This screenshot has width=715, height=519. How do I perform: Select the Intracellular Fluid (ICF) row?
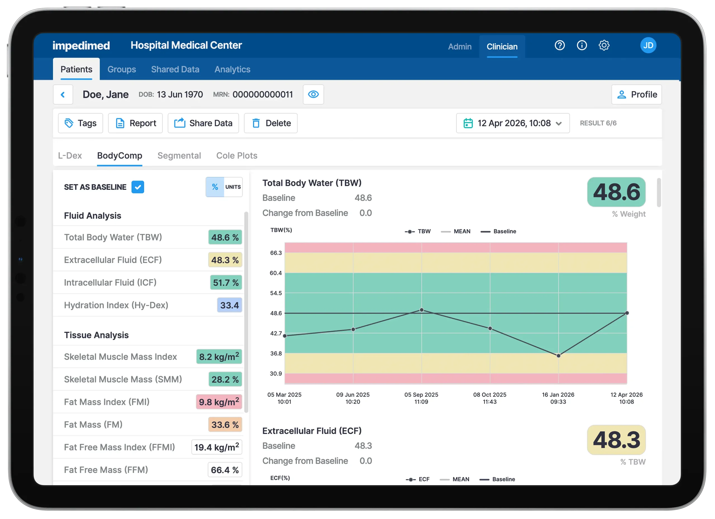click(149, 282)
